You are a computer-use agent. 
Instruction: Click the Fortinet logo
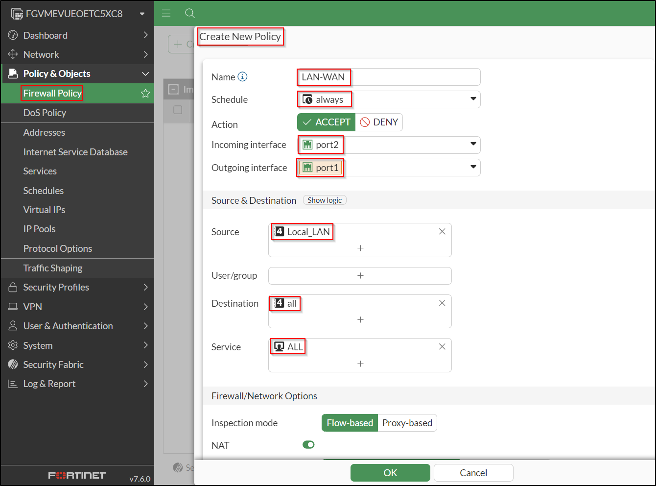[x=77, y=475]
